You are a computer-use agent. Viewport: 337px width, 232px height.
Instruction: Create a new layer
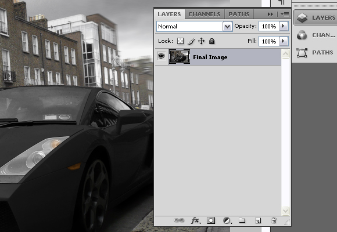click(258, 220)
